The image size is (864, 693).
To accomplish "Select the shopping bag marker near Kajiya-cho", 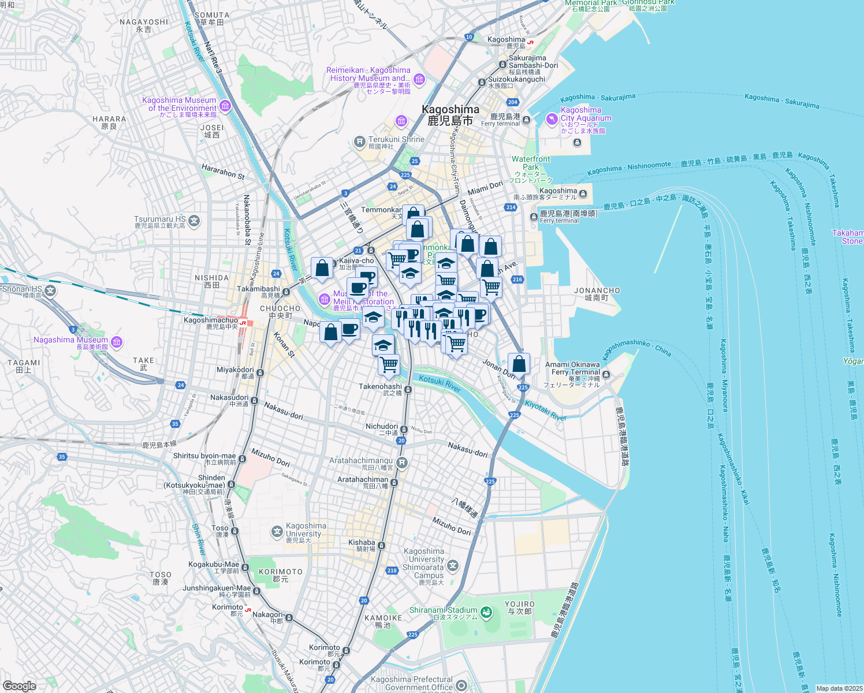I will (322, 267).
